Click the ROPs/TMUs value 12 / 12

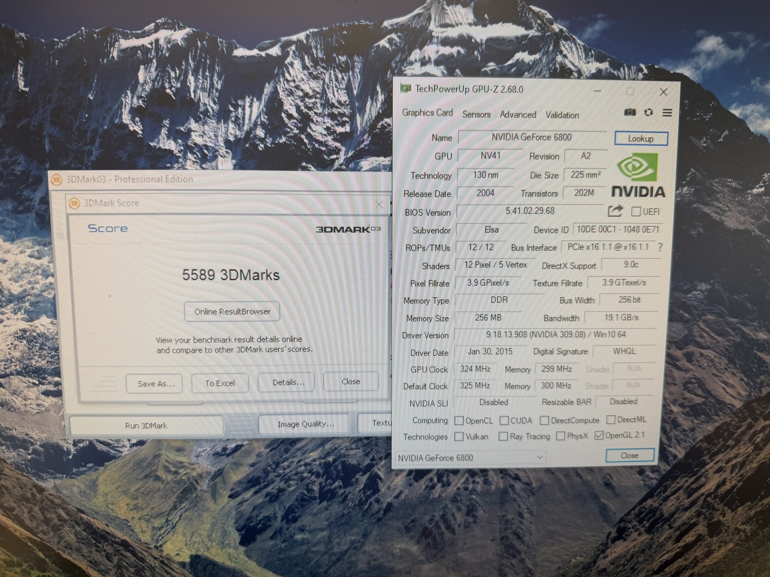481,247
